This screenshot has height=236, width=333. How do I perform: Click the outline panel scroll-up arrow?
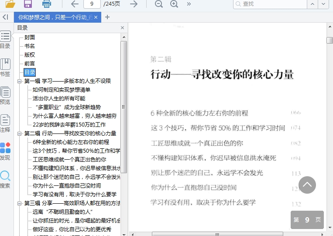(124, 37)
